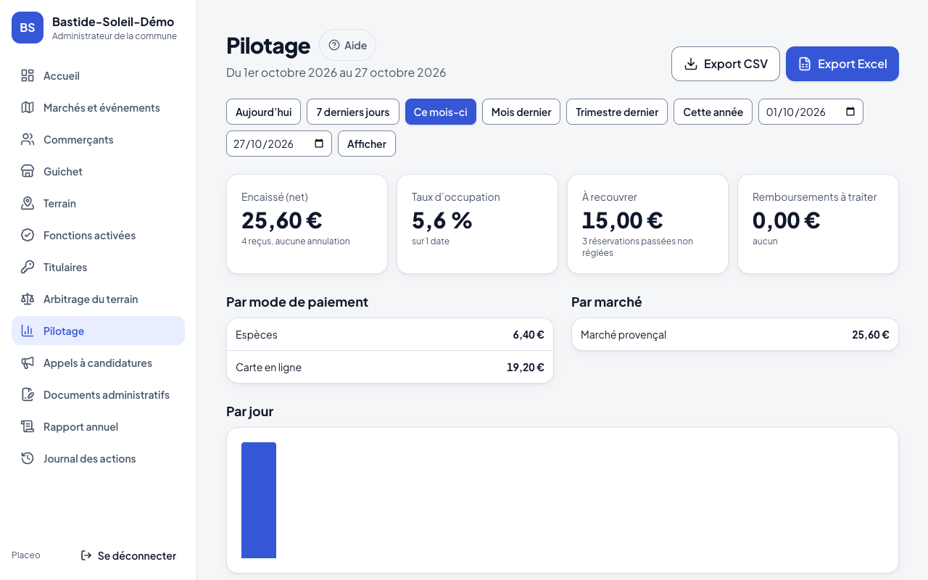The image size is (928, 580).
Task: Open calendar picker for end date 27/10/2026
Action: click(319, 144)
